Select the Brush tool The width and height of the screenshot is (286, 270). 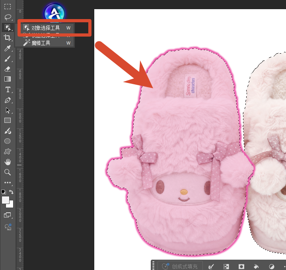(8, 59)
